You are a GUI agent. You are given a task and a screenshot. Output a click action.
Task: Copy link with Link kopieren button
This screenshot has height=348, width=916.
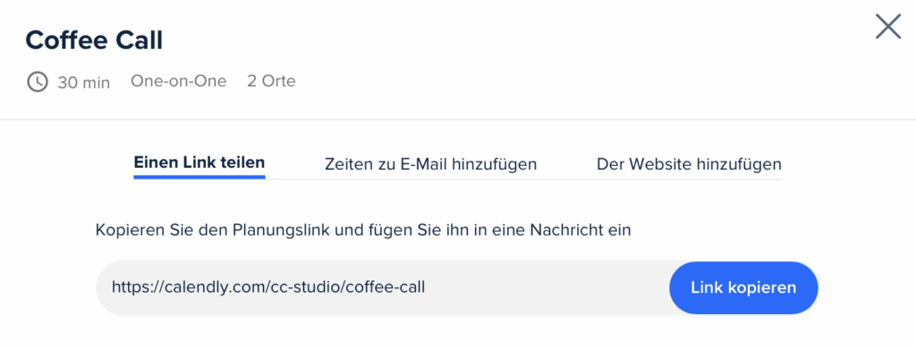coord(743,287)
